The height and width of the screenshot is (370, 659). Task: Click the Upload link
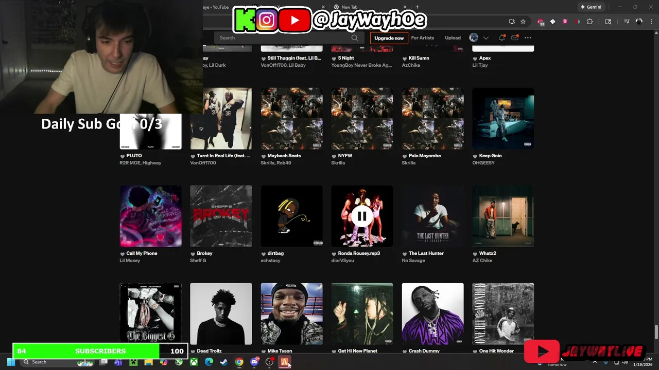point(453,38)
